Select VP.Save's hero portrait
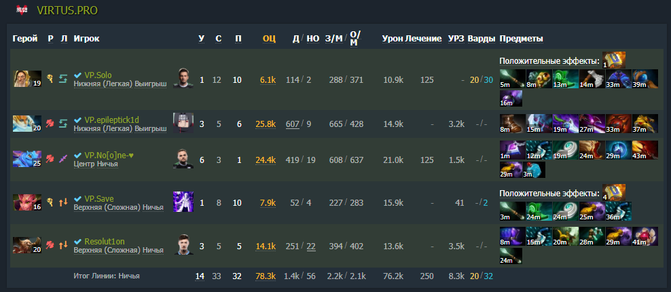 coord(27,202)
